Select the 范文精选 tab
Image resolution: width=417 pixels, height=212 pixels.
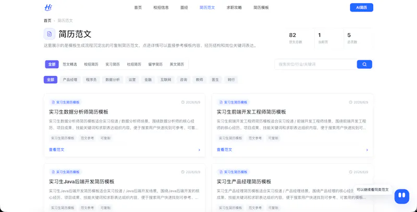70,64
